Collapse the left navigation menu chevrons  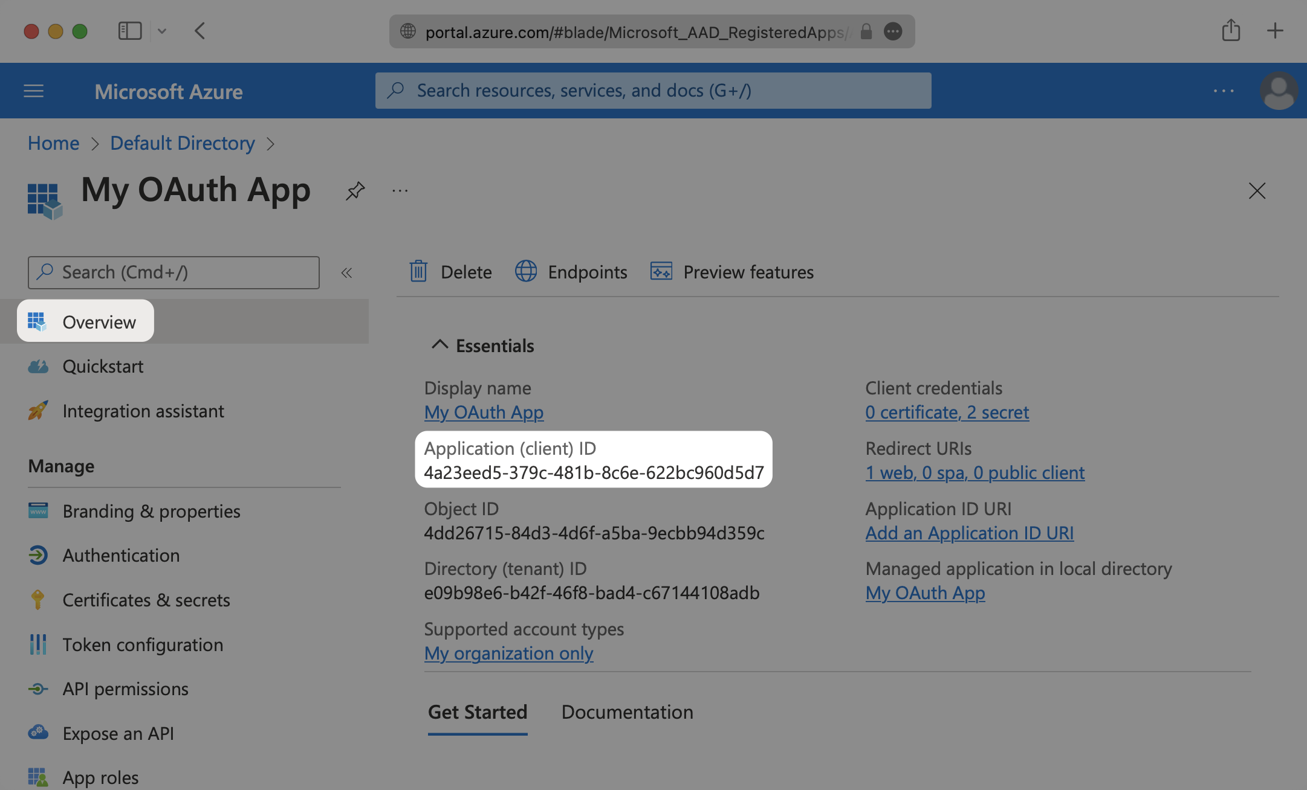pos(346,273)
